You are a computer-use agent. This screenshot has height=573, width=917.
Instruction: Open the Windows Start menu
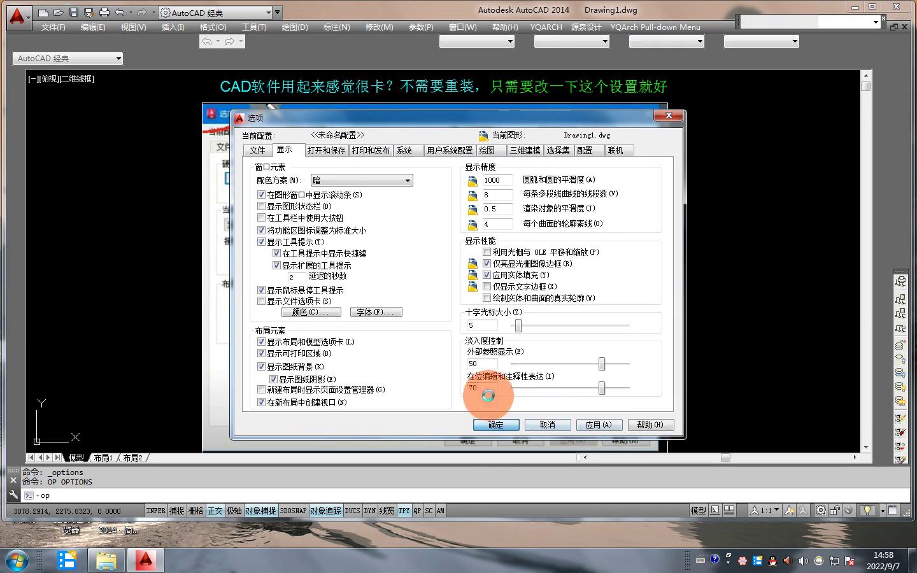click(17, 560)
